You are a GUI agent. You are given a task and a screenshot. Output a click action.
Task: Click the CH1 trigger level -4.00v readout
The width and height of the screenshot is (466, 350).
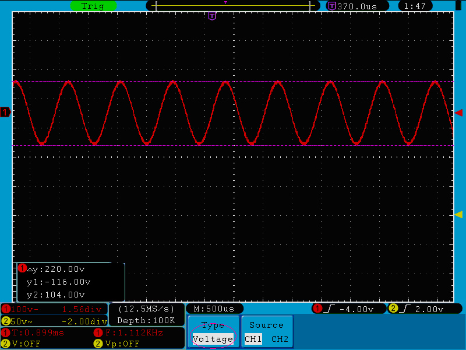coord(356,309)
